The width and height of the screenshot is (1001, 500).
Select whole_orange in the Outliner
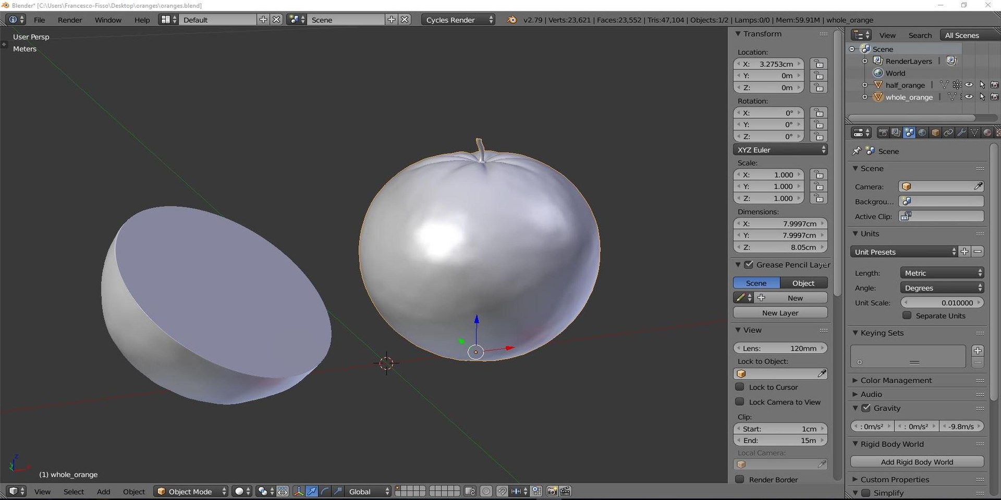click(909, 97)
